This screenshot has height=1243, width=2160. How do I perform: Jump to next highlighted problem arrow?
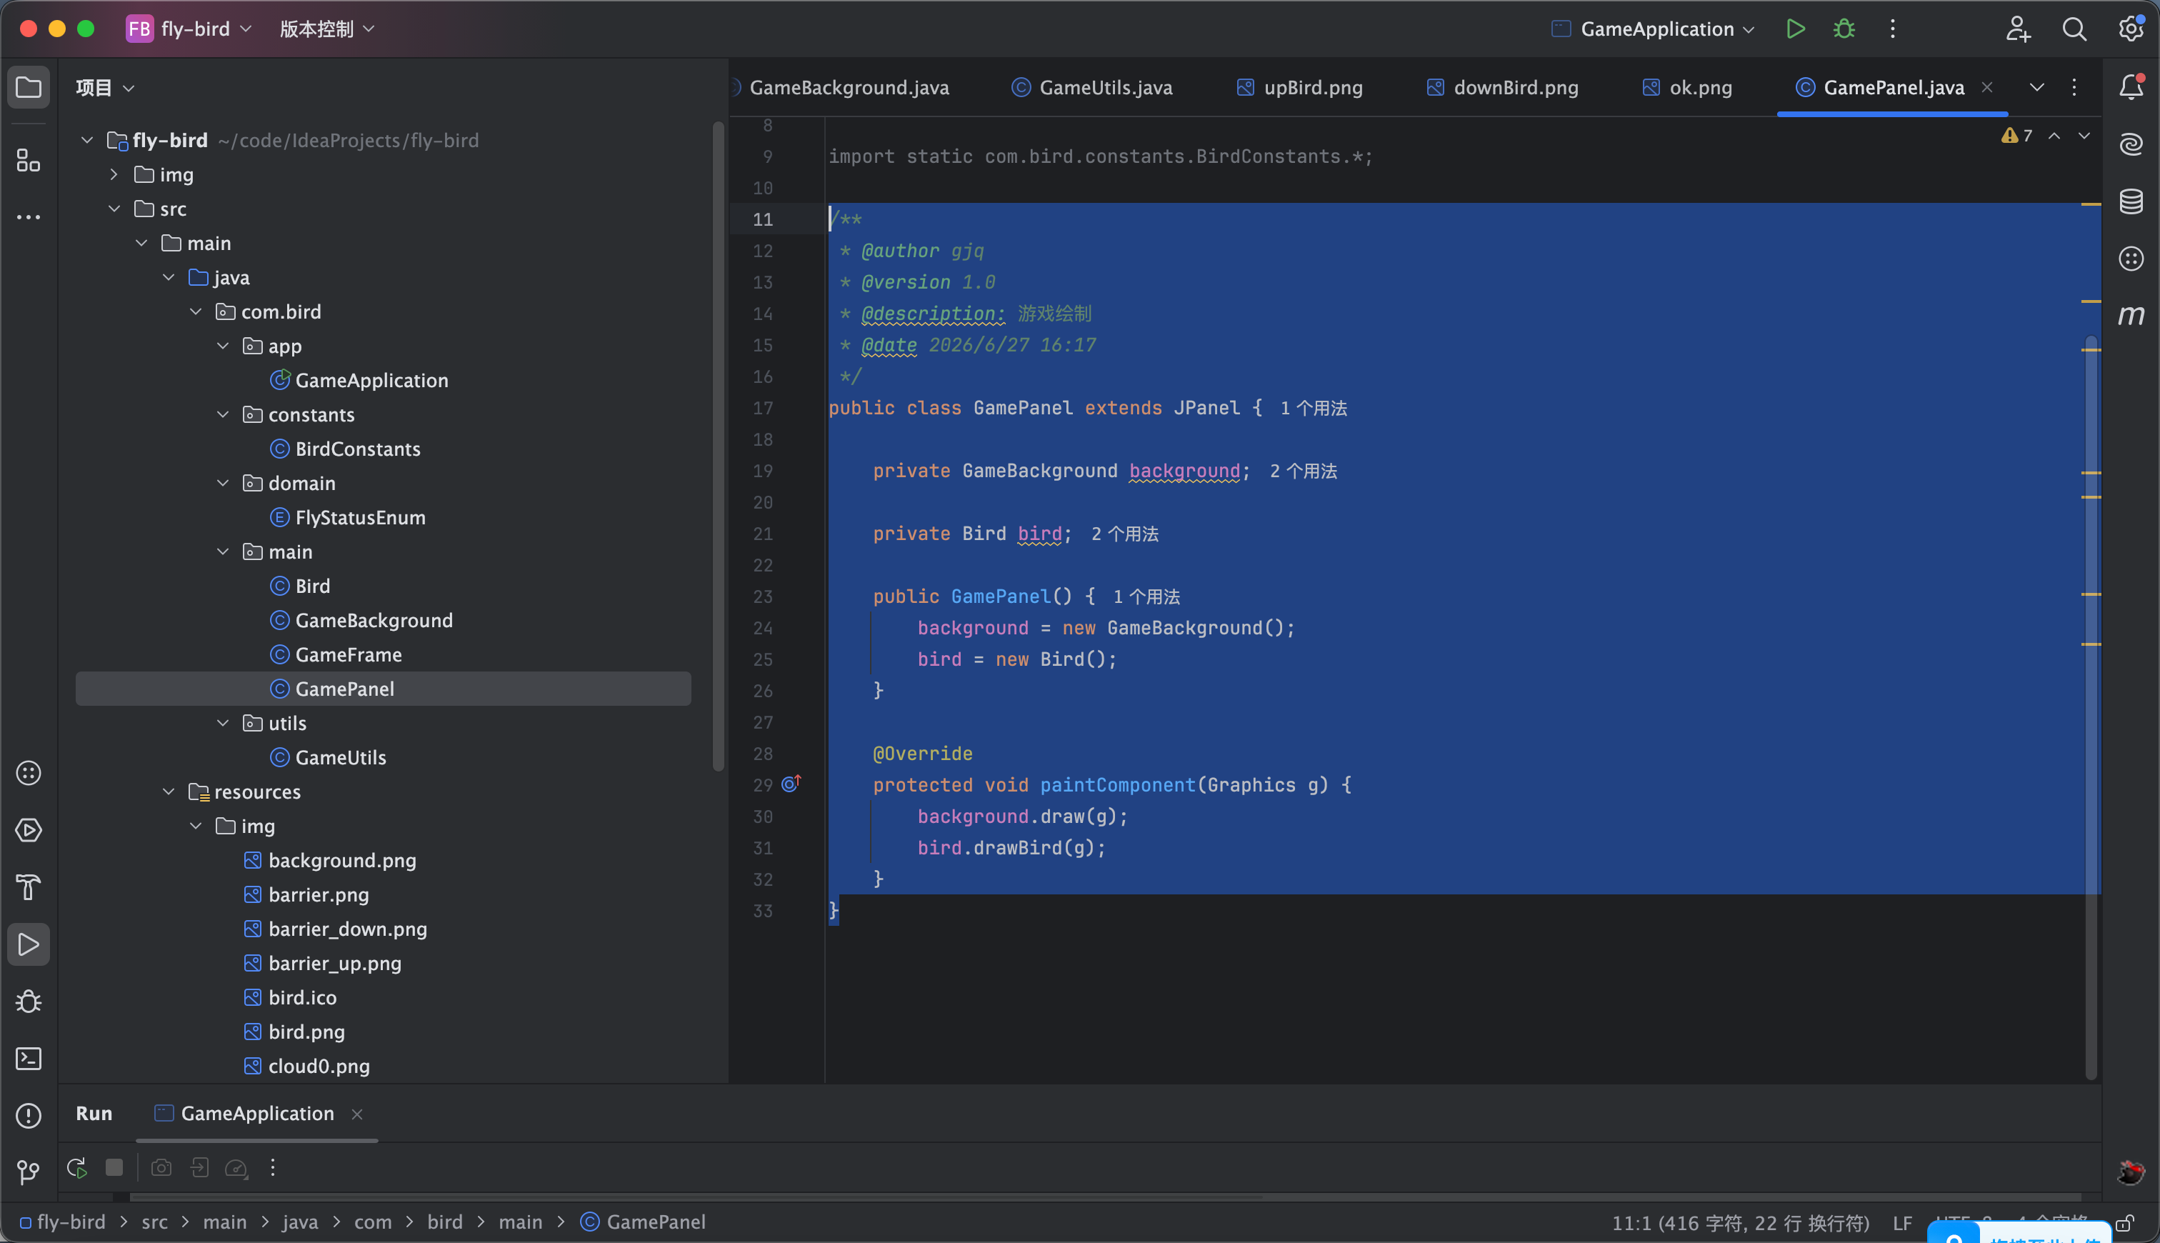(x=2085, y=136)
